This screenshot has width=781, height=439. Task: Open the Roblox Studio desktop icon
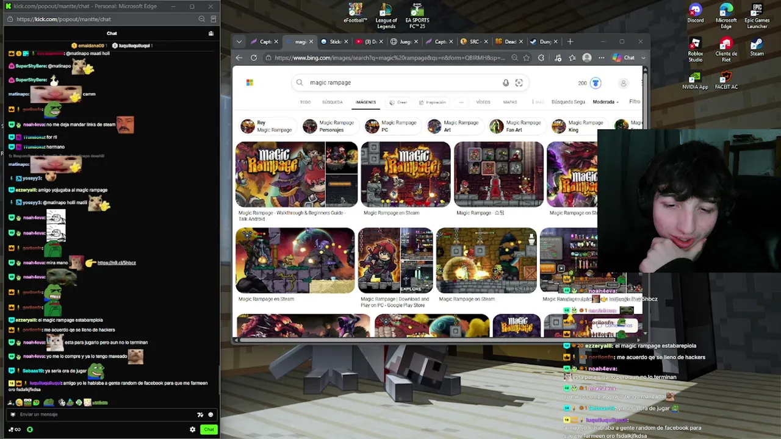pos(695,50)
